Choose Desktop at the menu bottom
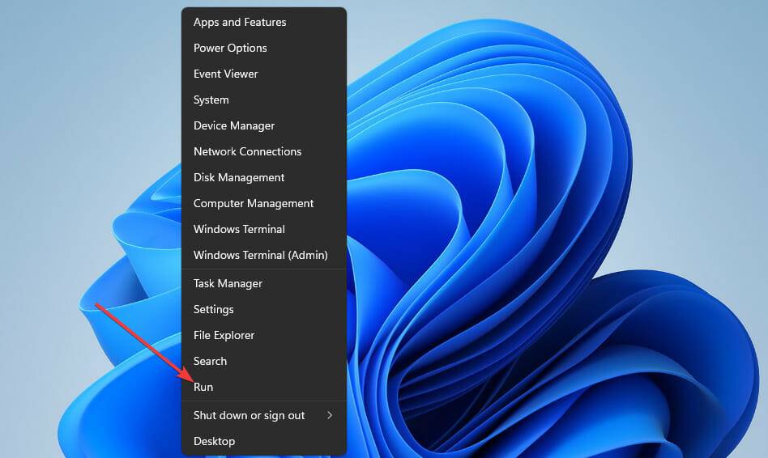Image resolution: width=768 pixels, height=458 pixels. coord(214,441)
